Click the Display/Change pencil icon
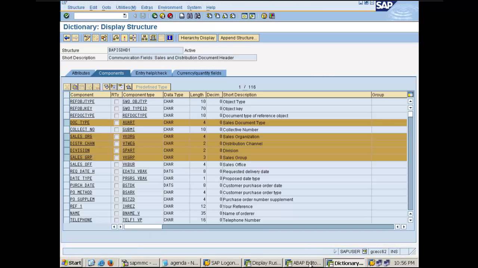 87,38
